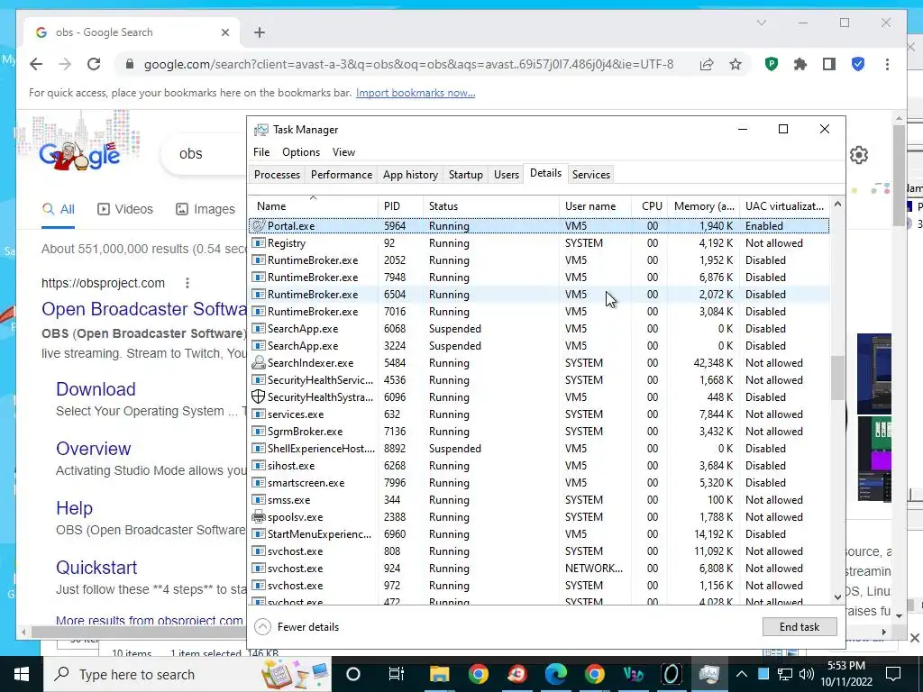Sort by UAC virtualization column header
The height and width of the screenshot is (692, 923).
[785, 206]
